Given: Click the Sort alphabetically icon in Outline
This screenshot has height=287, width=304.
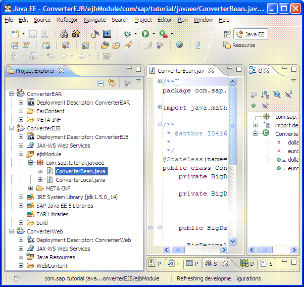Looking at the screenshot, I should click(x=265, y=94).
